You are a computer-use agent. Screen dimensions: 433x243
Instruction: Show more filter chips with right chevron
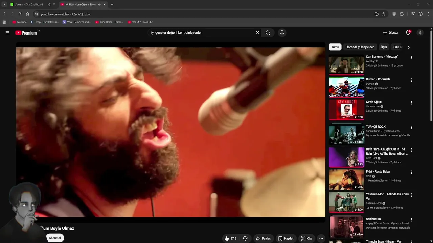[408, 47]
